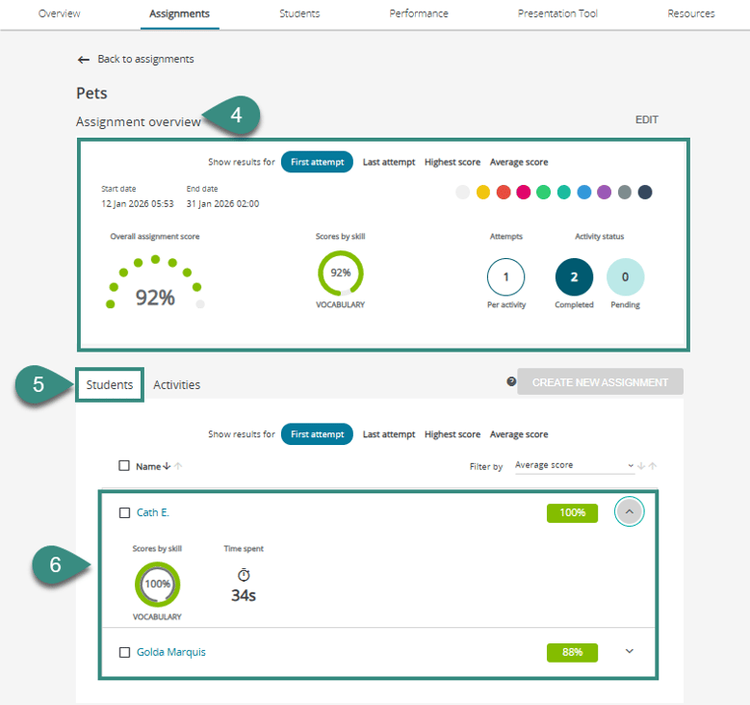Click the filter sort descending arrow
Viewport: 750px width, 705px height.
pyautogui.click(x=642, y=466)
